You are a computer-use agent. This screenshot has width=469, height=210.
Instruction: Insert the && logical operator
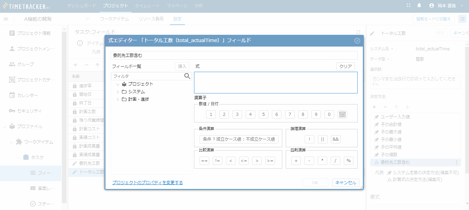tap(335, 139)
